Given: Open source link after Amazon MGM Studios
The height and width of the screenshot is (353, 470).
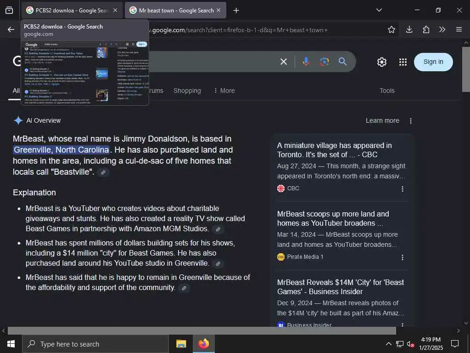Looking at the screenshot, I should pyautogui.click(x=218, y=229).
